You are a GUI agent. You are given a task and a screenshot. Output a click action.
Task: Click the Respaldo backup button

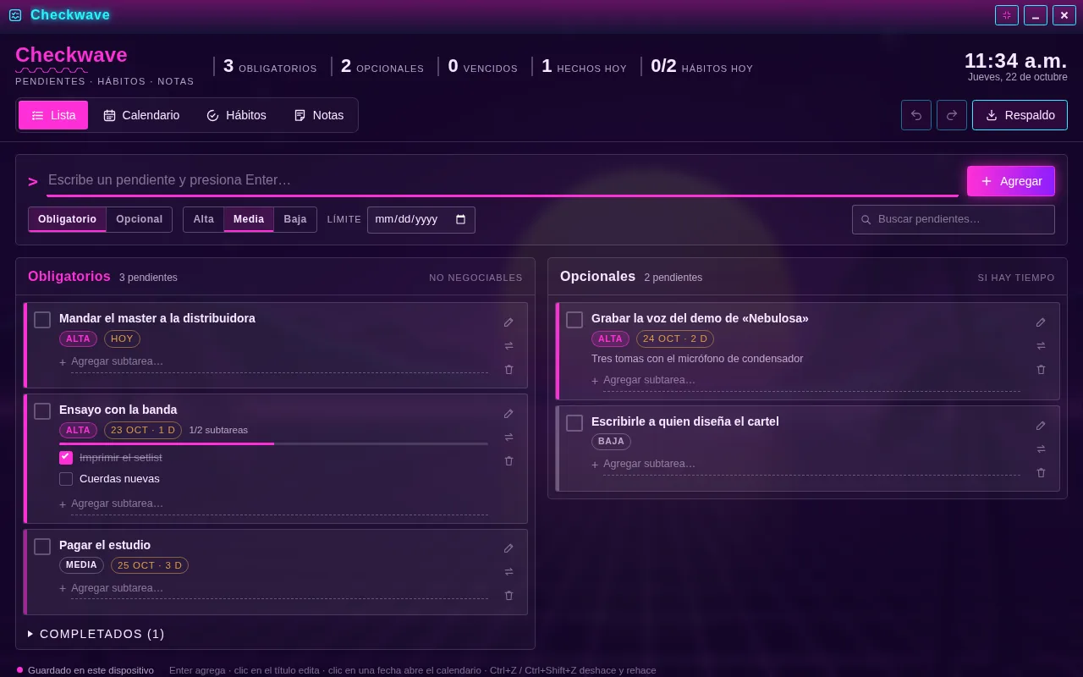(1020, 115)
